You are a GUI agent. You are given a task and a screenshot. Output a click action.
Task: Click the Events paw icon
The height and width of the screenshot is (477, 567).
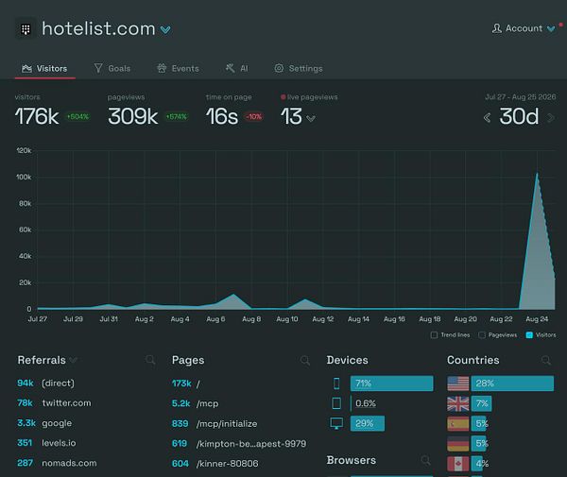click(x=162, y=68)
